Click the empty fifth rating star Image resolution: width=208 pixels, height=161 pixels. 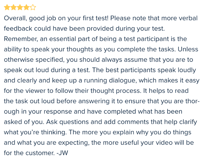33,7
